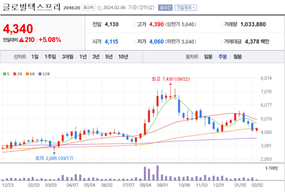The height and width of the screenshot is (192, 285).
Task: Click the 4,080 y-axis label
Action: pos(266,132)
